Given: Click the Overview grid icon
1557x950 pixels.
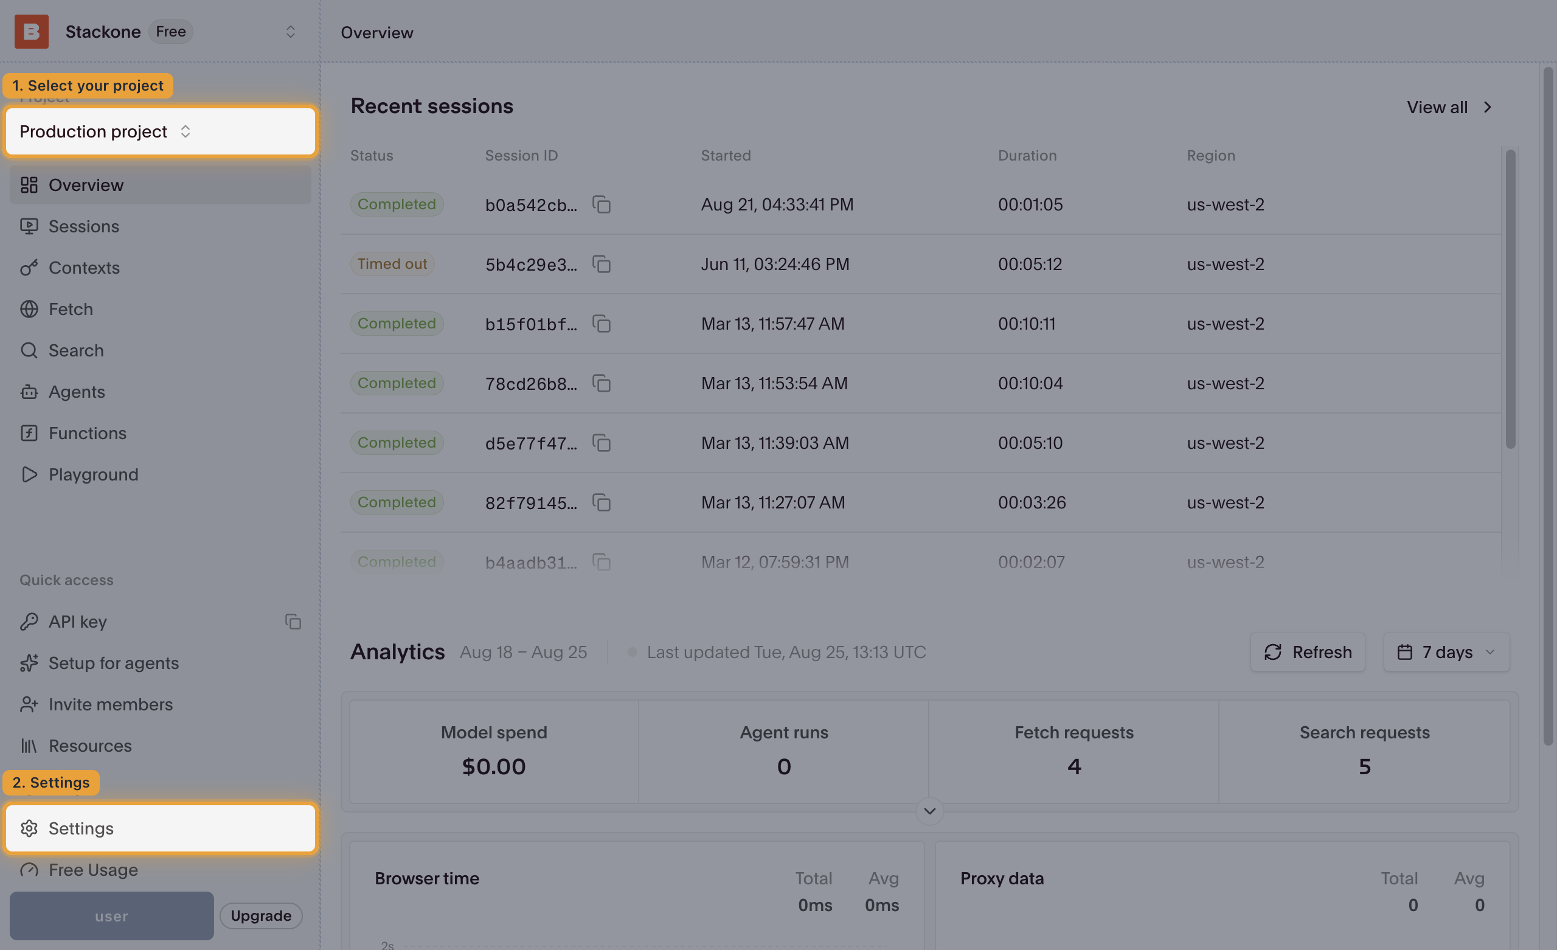Looking at the screenshot, I should 29,184.
